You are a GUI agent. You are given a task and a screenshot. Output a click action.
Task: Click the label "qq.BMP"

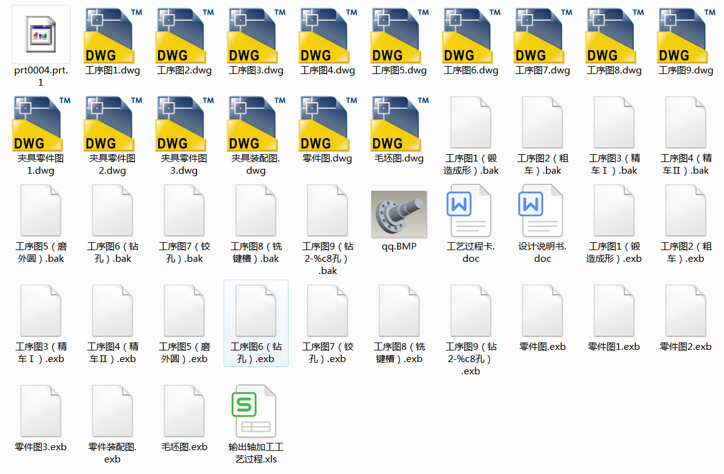399,246
